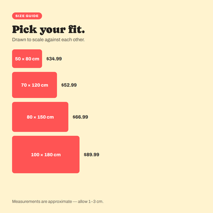Click "allow 1–3 cm." in the footer
This screenshot has height=213, width=213.
click(91, 202)
